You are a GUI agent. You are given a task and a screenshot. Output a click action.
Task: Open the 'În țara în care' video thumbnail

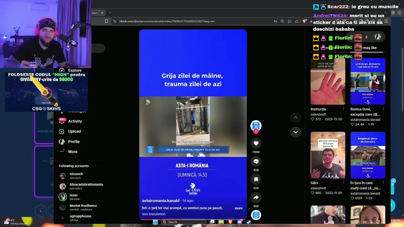point(368,155)
